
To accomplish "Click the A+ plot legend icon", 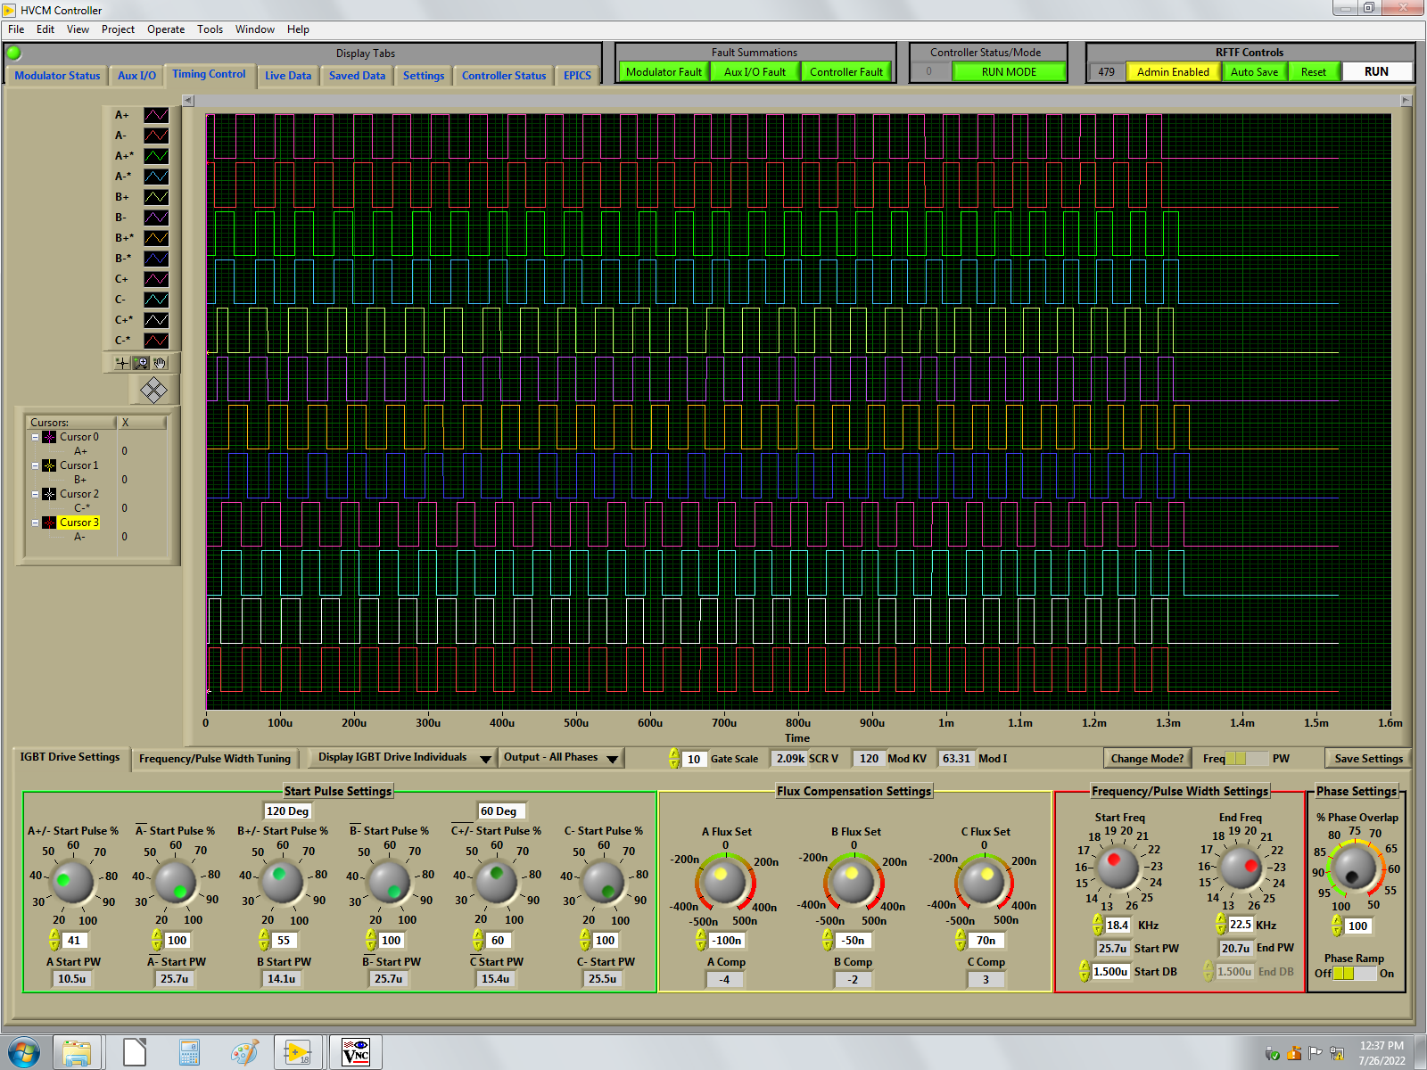I will click(156, 115).
